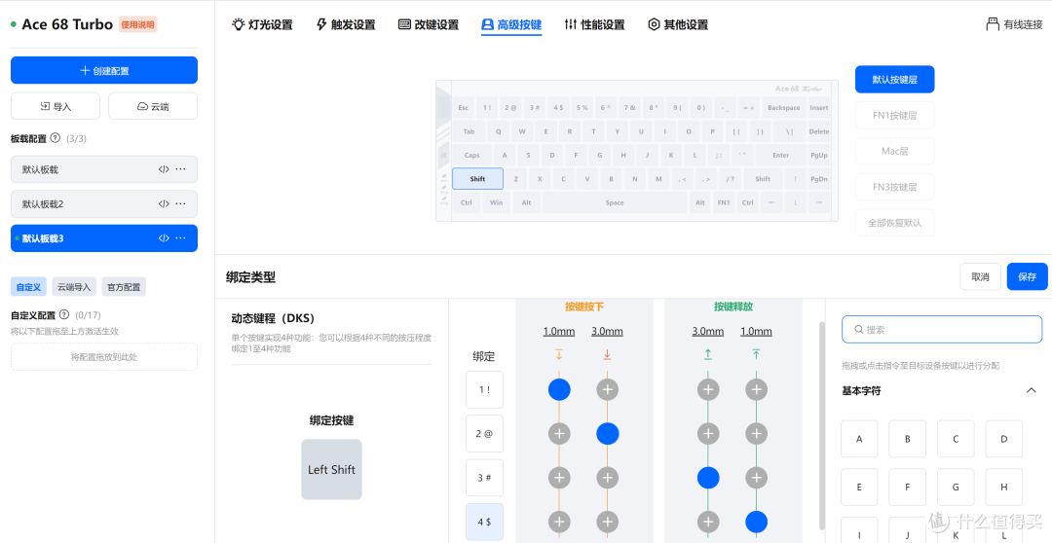Open code icon on 默认板载 row
This screenshot has width=1052, height=543.
164,169
